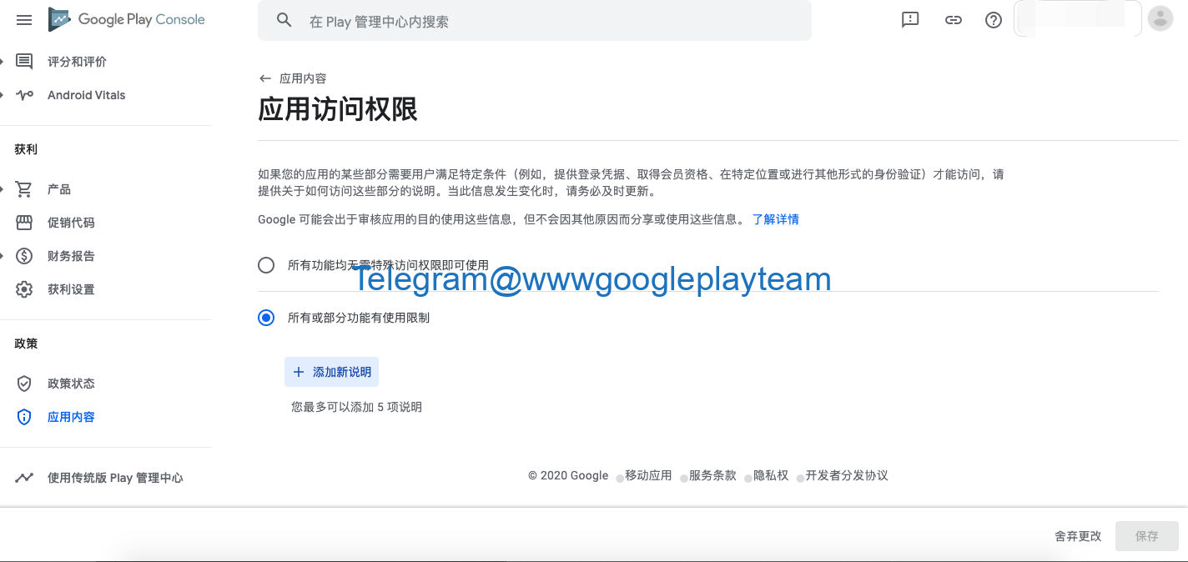This screenshot has height=562, width=1188.
Task: Open Android Vitals in the sidebar
Action: (87, 95)
